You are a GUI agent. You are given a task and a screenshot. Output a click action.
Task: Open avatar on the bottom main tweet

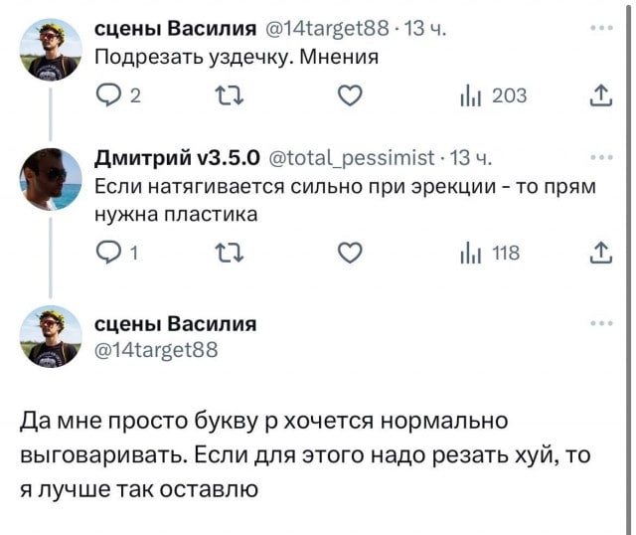[52, 338]
